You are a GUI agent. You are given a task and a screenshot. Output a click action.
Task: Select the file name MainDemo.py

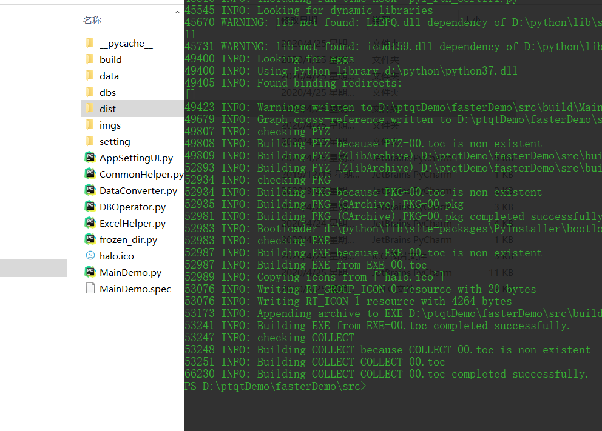tap(130, 273)
